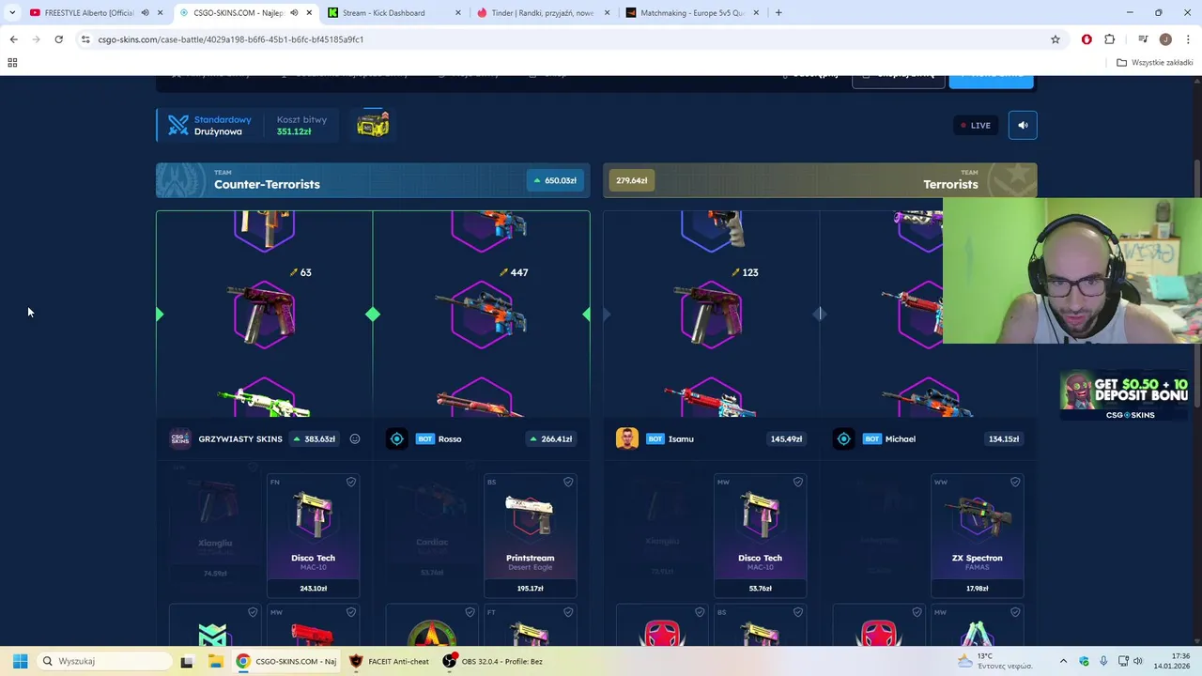Image resolution: width=1202 pixels, height=676 pixels.
Task: Click the deposit bonus promo banner
Action: click(1126, 396)
